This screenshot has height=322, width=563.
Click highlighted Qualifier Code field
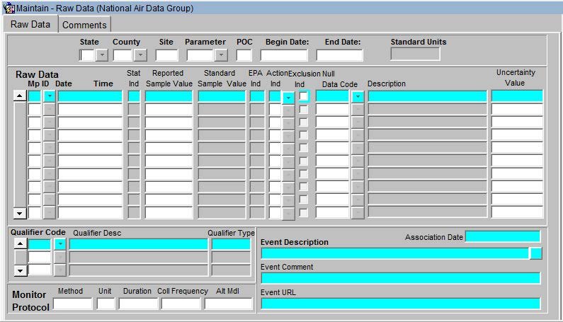pyautogui.click(x=40, y=244)
